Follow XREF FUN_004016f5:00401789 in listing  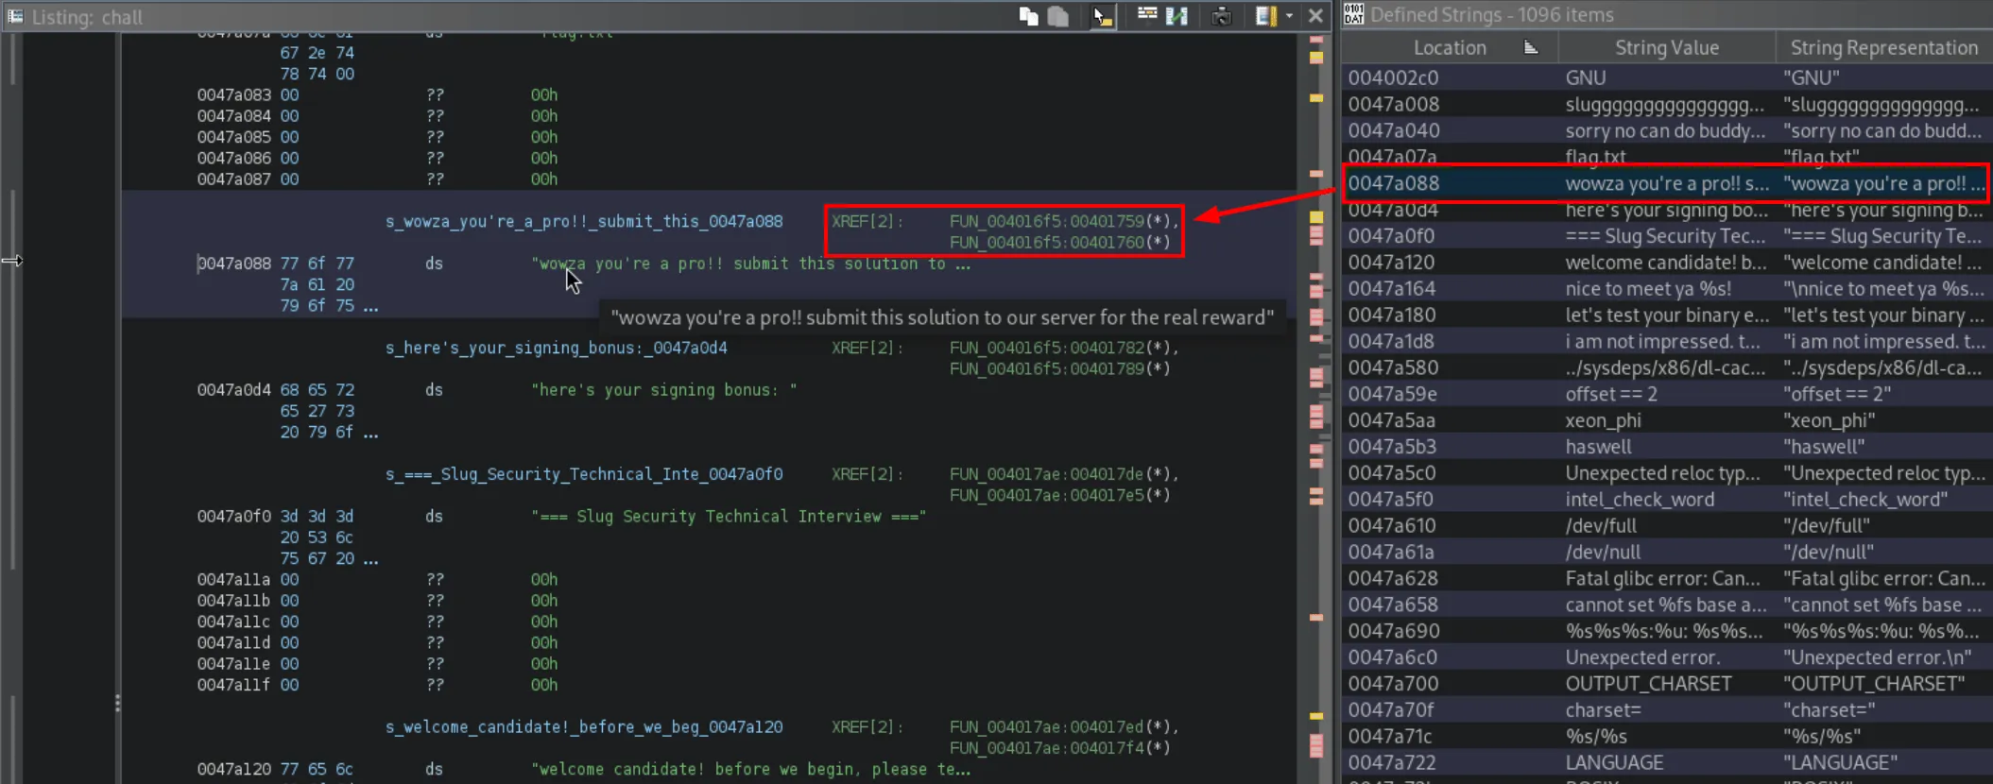click(x=1046, y=368)
